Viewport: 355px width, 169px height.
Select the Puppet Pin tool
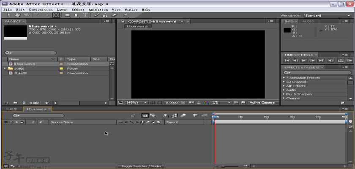126,15
